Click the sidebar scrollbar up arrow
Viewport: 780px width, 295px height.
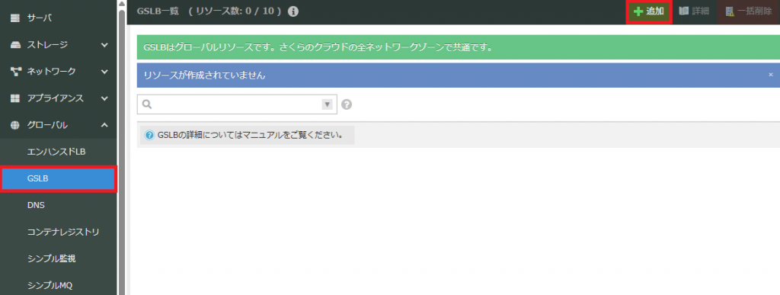(121, 4)
